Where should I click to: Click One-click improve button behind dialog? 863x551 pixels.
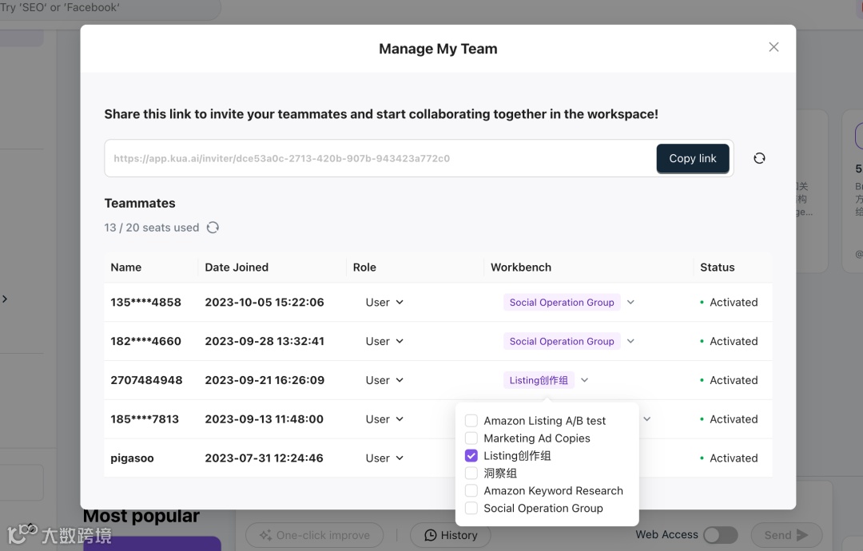tap(314, 535)
